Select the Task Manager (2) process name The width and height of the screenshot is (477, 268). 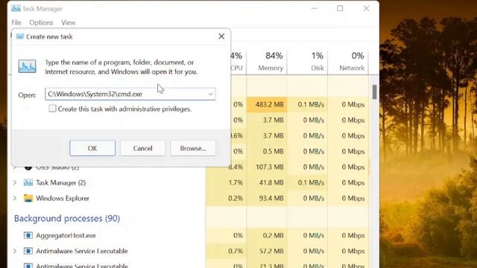tap(61, 182)
